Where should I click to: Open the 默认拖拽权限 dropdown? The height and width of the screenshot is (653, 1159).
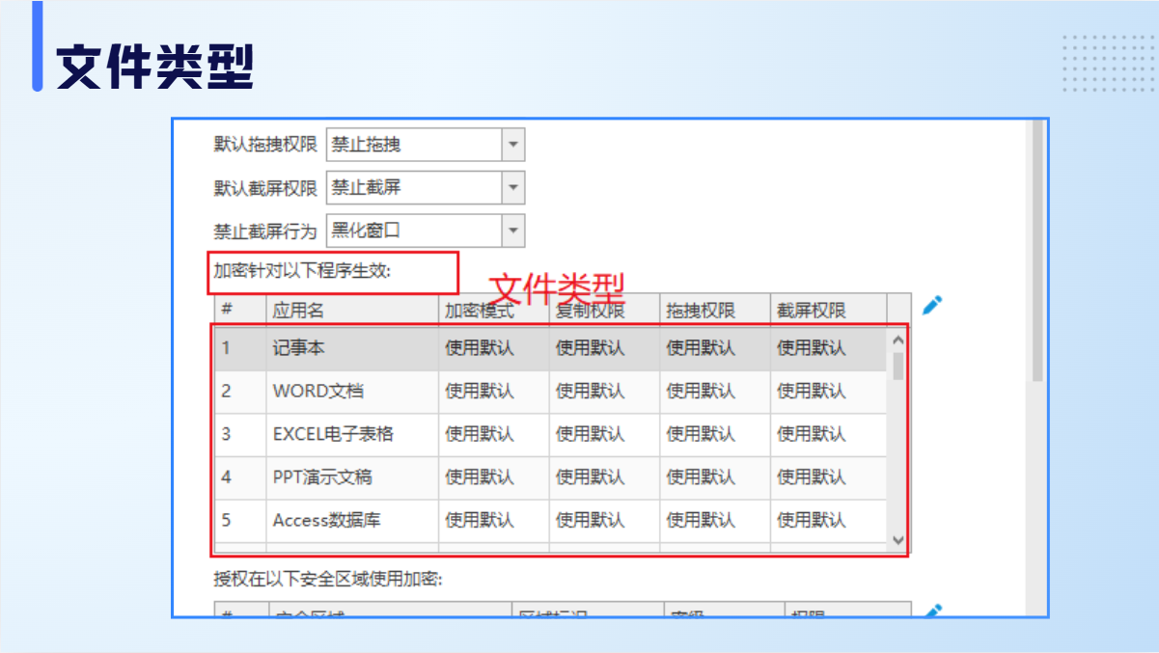click(513, 145)
